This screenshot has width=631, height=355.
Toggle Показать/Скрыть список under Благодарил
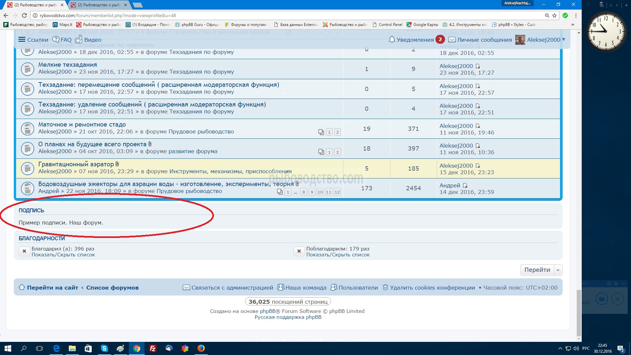[x=63, y=255]
